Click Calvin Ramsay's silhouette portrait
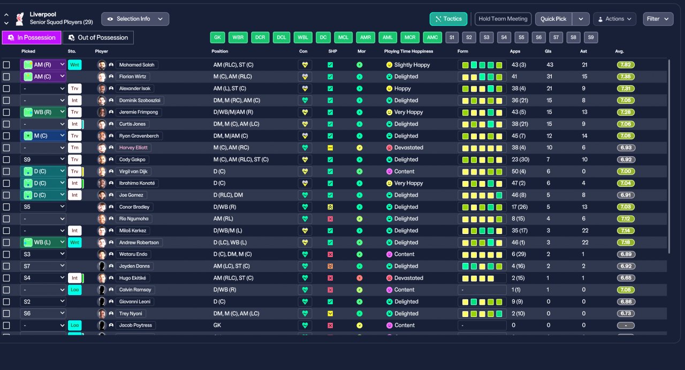This screenshot has height=370, width=685. (102, 290)
